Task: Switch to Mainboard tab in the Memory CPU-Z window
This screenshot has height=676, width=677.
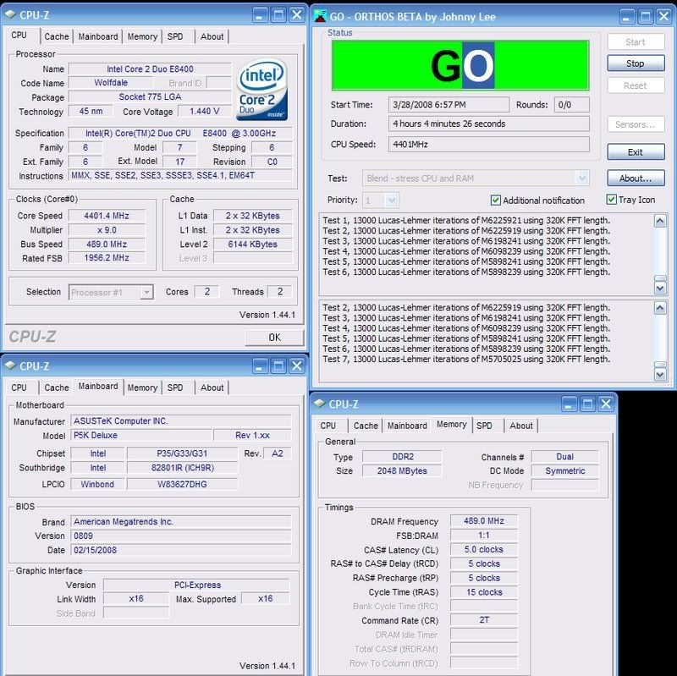Action: [407, 426]
